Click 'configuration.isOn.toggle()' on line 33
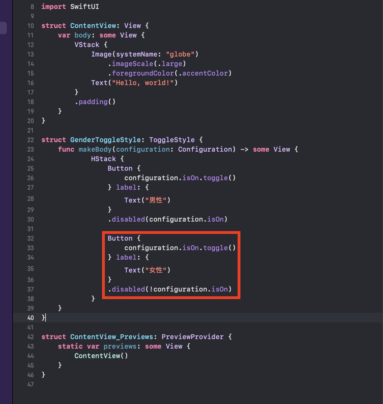Viewport: 383px width, 404px height. tap(180, 248)
